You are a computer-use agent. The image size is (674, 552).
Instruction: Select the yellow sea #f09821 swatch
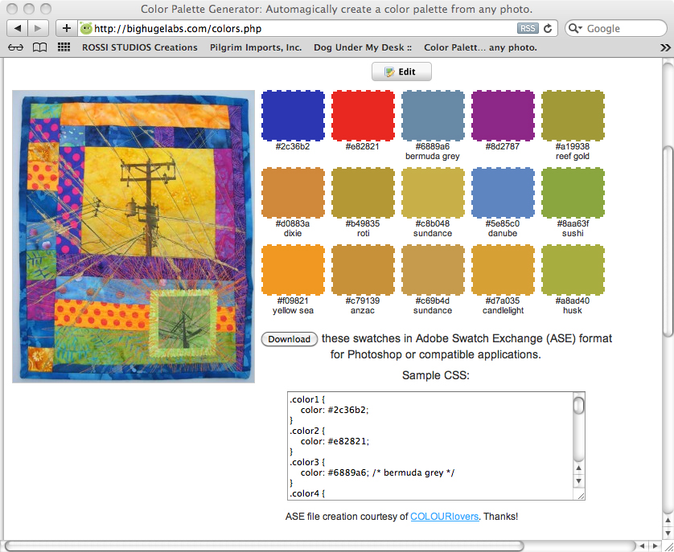(293, 270)
